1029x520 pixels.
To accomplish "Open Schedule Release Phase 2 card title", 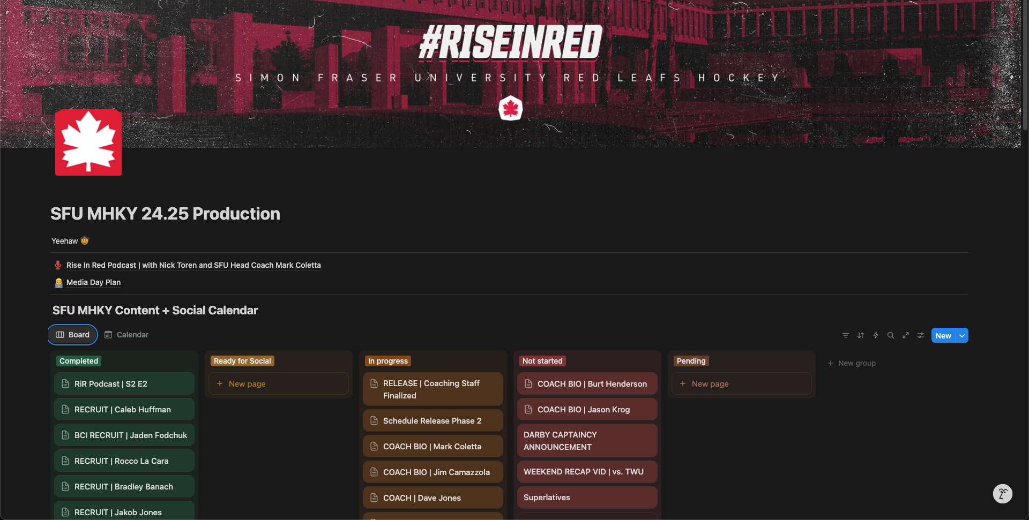I will pos(432,421).
